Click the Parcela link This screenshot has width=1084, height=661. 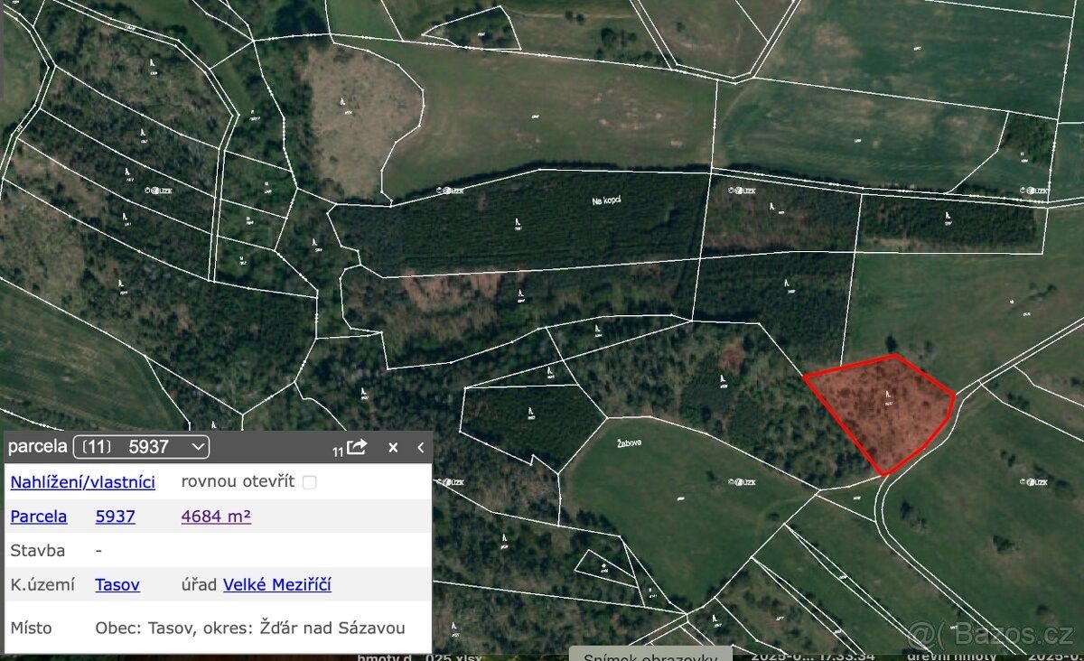(38, 517)
